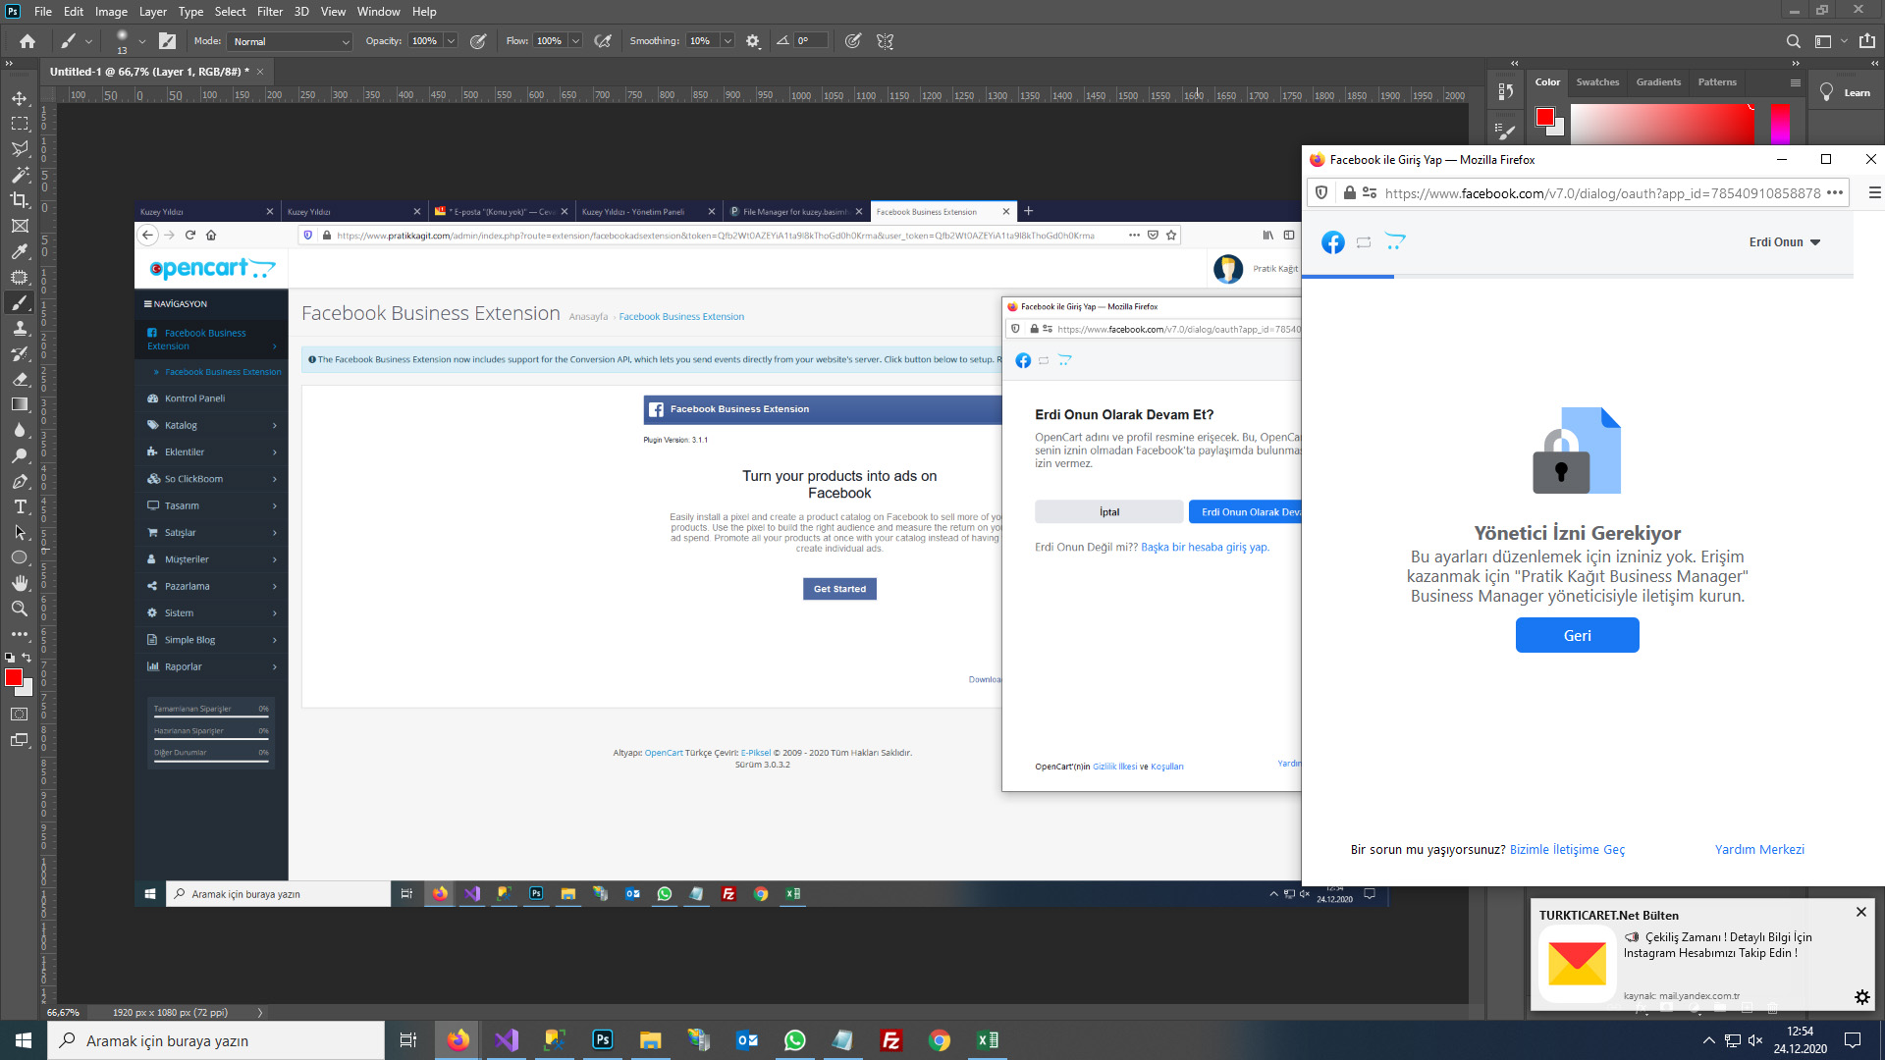Select the Polygonal Lasso tool
The image size is (1885, 1060).
pos(20,149)
